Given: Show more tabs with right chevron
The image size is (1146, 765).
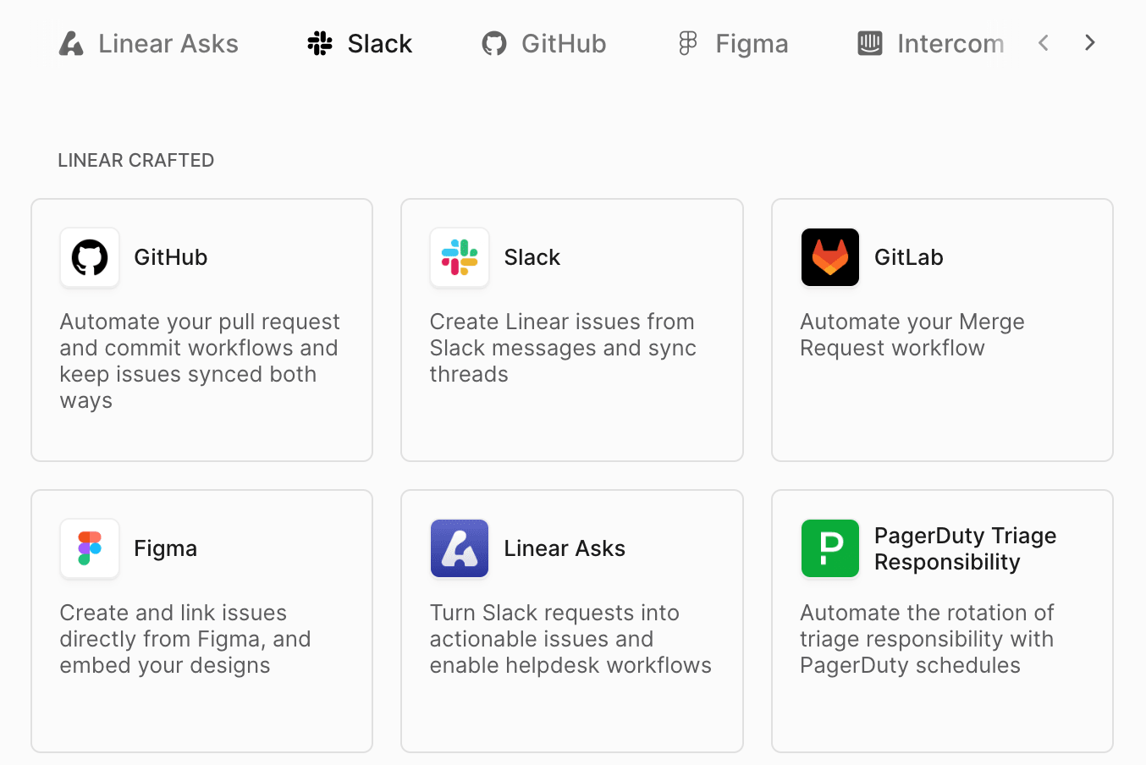Looking at the screenshot, I should [x=1090, y=42].
